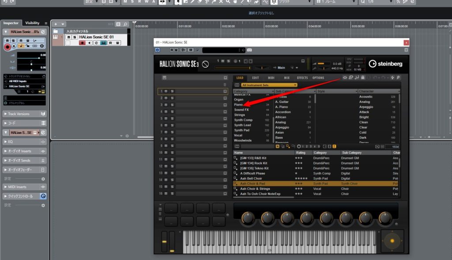The width and height of the screenshot is (452, 260).
Task: Toggle mute in Inspector track controls
Action: pos(8,41)
